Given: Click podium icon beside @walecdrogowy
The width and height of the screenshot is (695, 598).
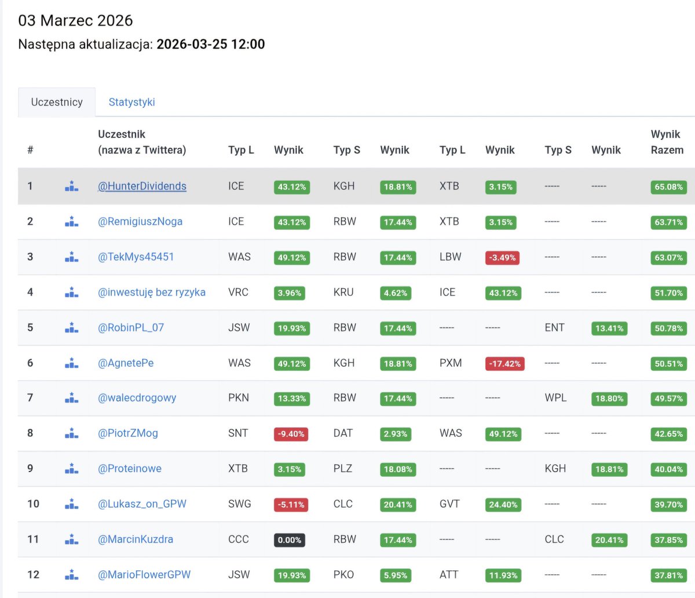Looking at the screenshot, I should (71, 398).
